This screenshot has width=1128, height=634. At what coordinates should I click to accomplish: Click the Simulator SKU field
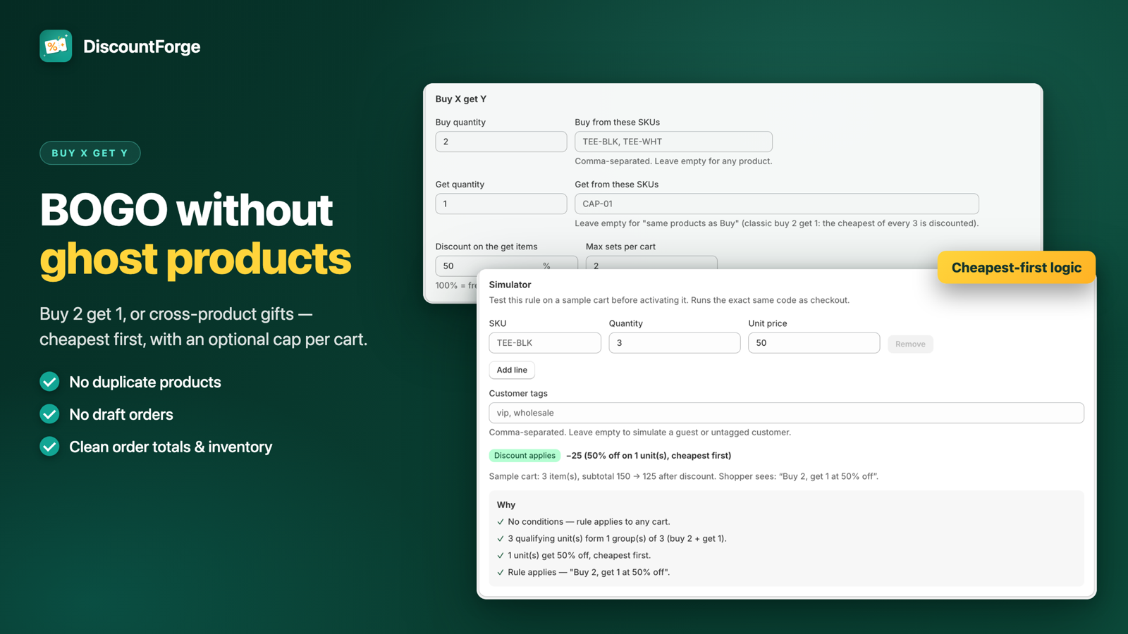click(545, 343)
